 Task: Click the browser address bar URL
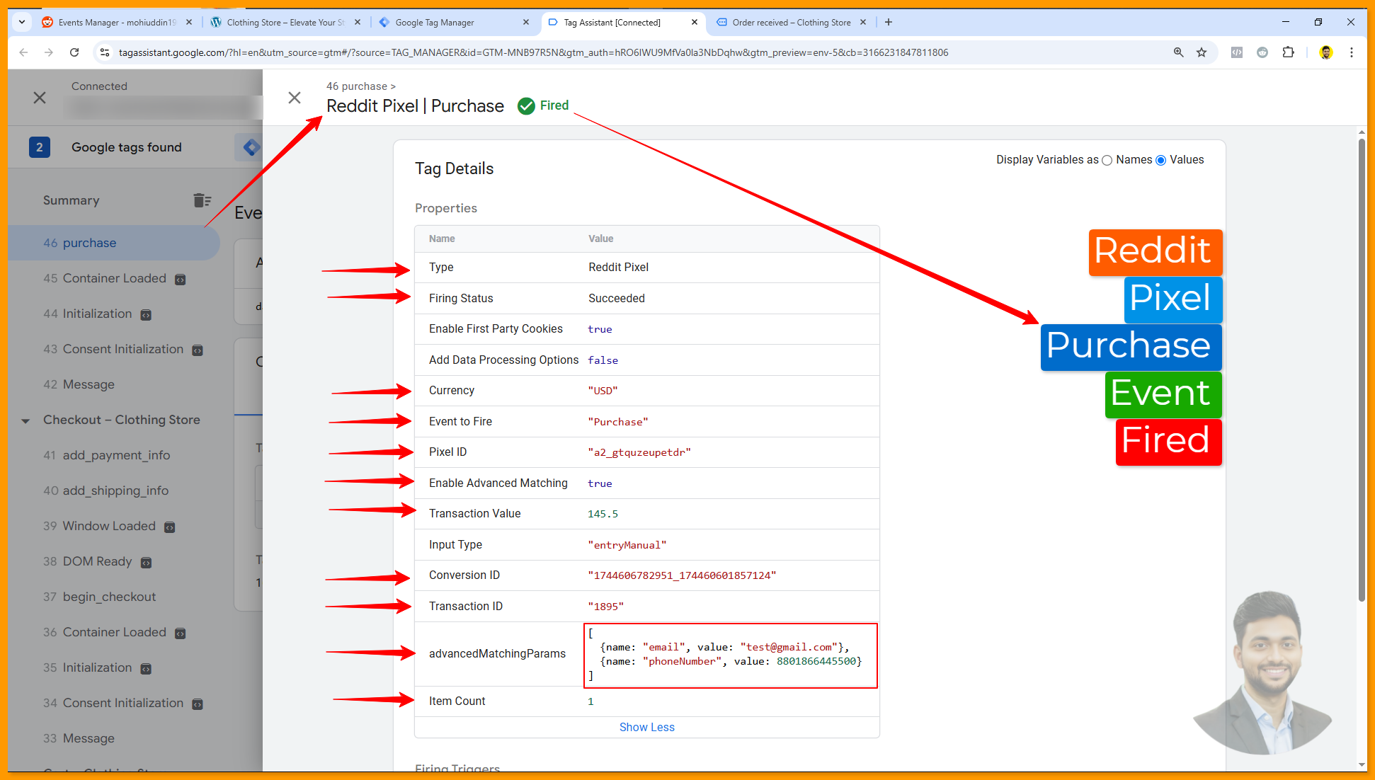click(x=532, y=52)
